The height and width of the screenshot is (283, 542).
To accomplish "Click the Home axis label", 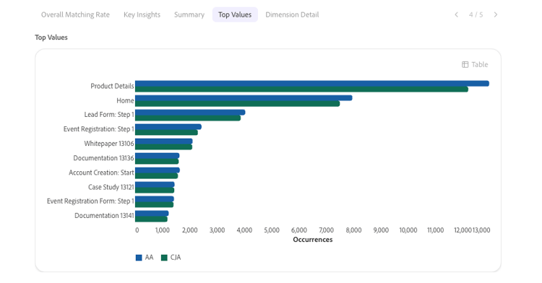I will coord(125,101).
